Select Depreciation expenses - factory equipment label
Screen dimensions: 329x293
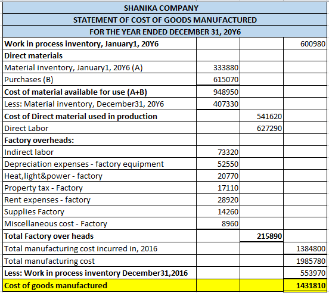point(84,164)
